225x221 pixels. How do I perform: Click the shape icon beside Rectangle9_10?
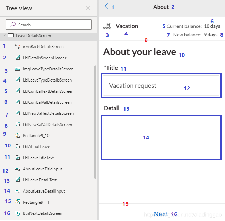[x=18, y=135]
